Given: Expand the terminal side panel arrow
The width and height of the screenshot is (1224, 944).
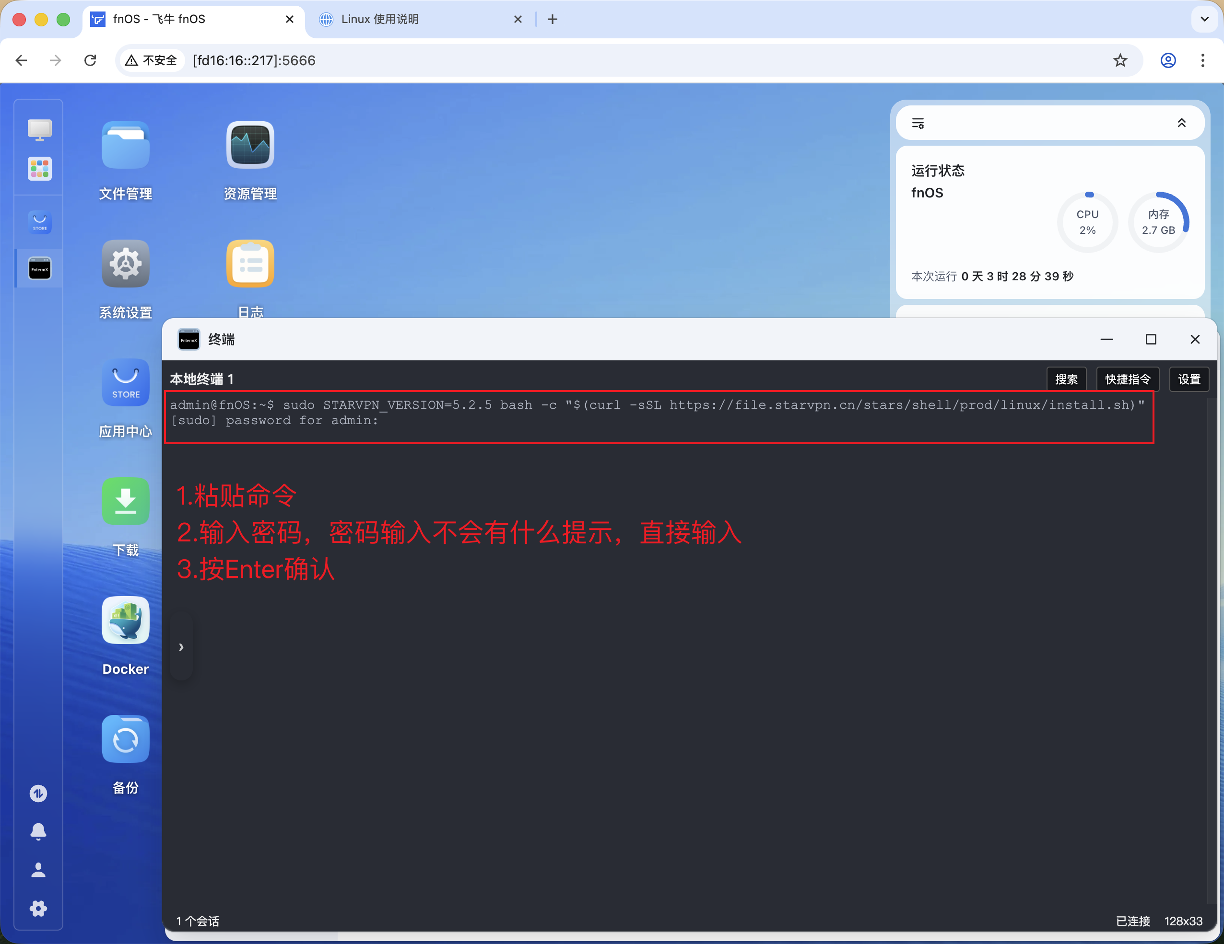Looking at the screenshot, I should 181,647.
